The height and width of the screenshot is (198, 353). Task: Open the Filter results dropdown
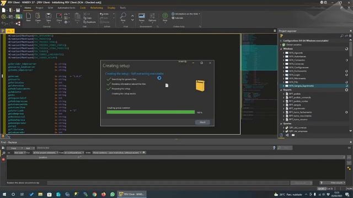point(333,183)
